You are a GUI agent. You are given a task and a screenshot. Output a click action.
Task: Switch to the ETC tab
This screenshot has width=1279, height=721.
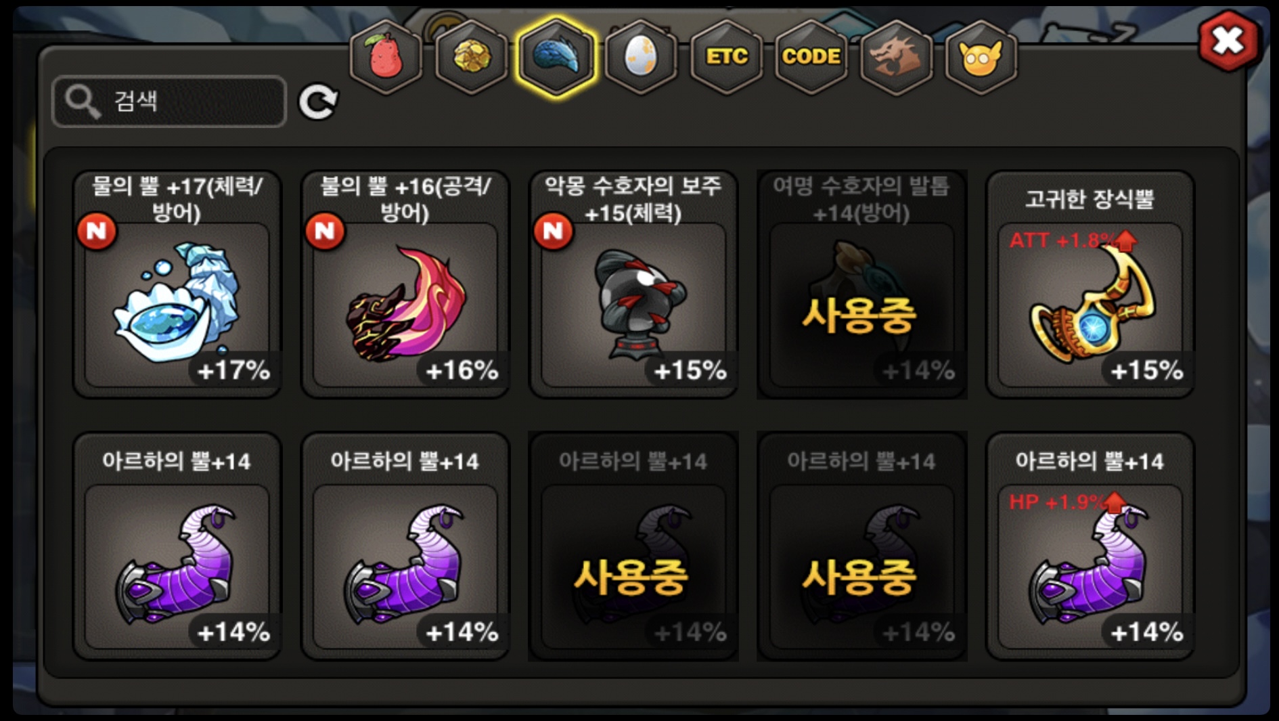coord(726,57)
